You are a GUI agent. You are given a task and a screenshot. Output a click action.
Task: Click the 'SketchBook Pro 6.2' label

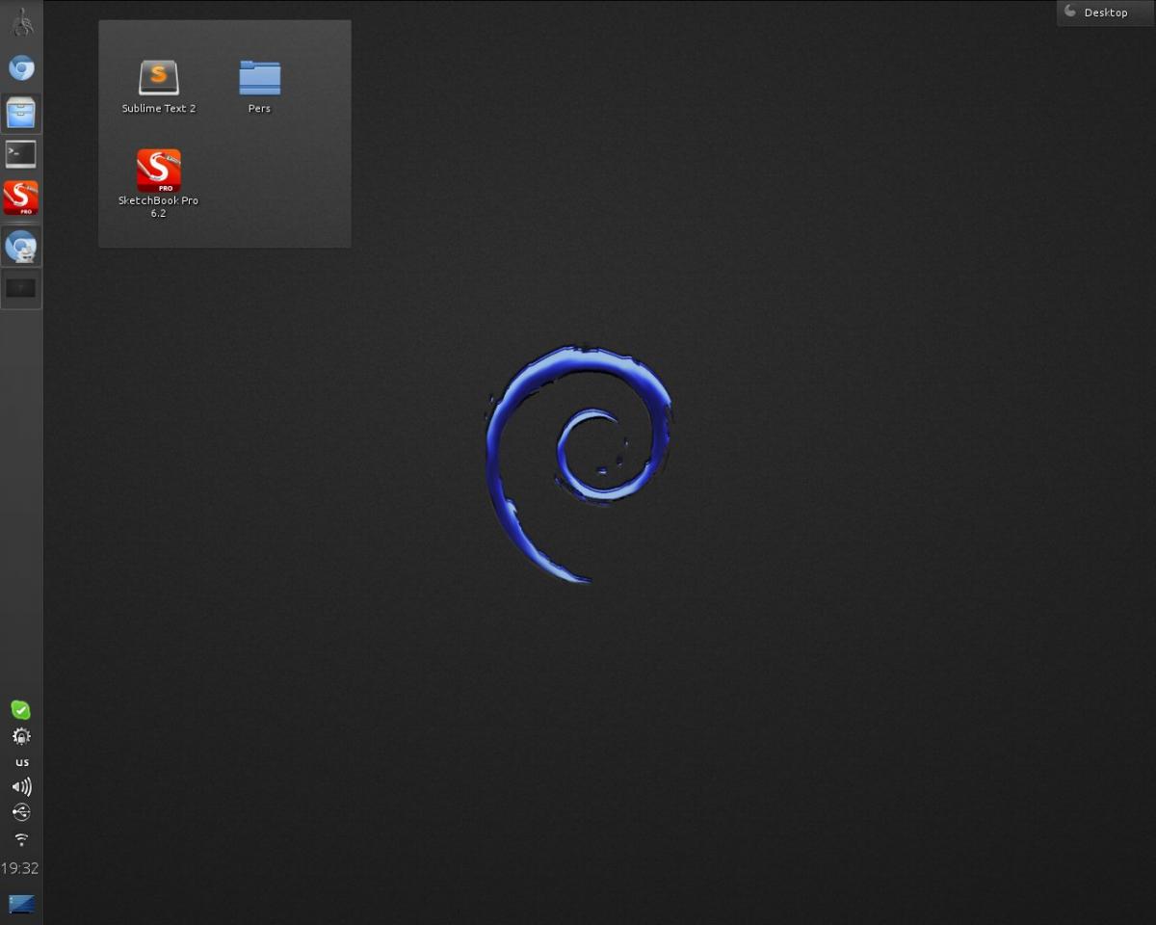point(159,207)
